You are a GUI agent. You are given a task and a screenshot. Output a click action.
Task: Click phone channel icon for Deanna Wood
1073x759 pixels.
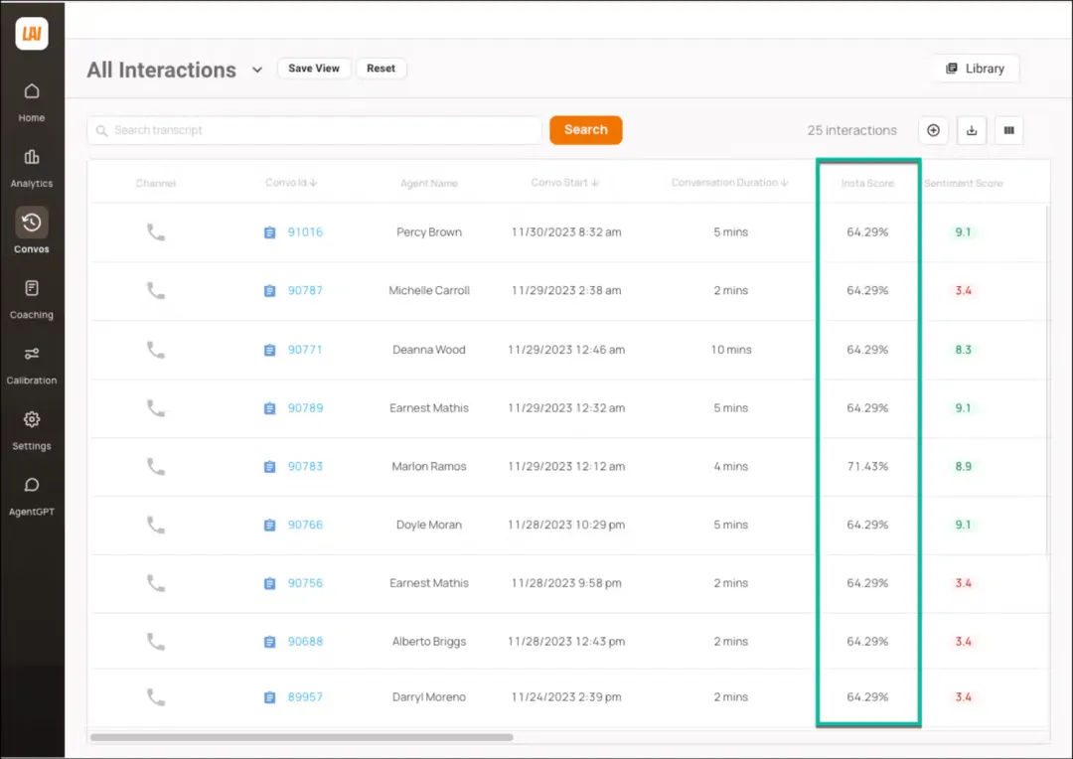[x=156, y=350]
